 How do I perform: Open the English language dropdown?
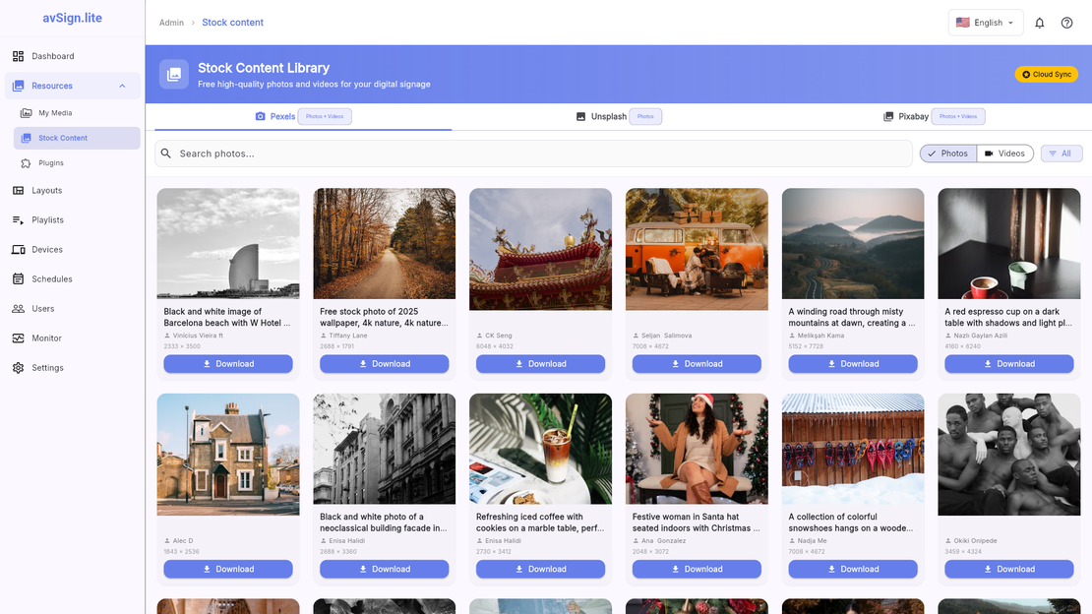click(x=985, y=22)
